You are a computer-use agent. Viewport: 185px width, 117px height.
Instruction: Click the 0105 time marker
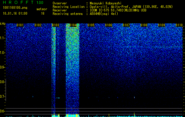click(91, 25)
